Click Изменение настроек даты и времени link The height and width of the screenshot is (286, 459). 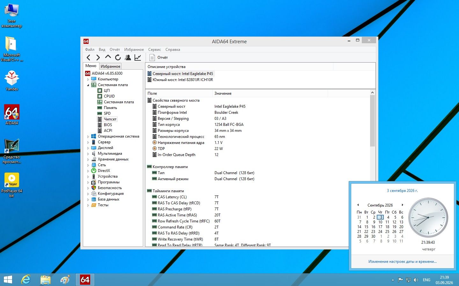coord(403,262)
